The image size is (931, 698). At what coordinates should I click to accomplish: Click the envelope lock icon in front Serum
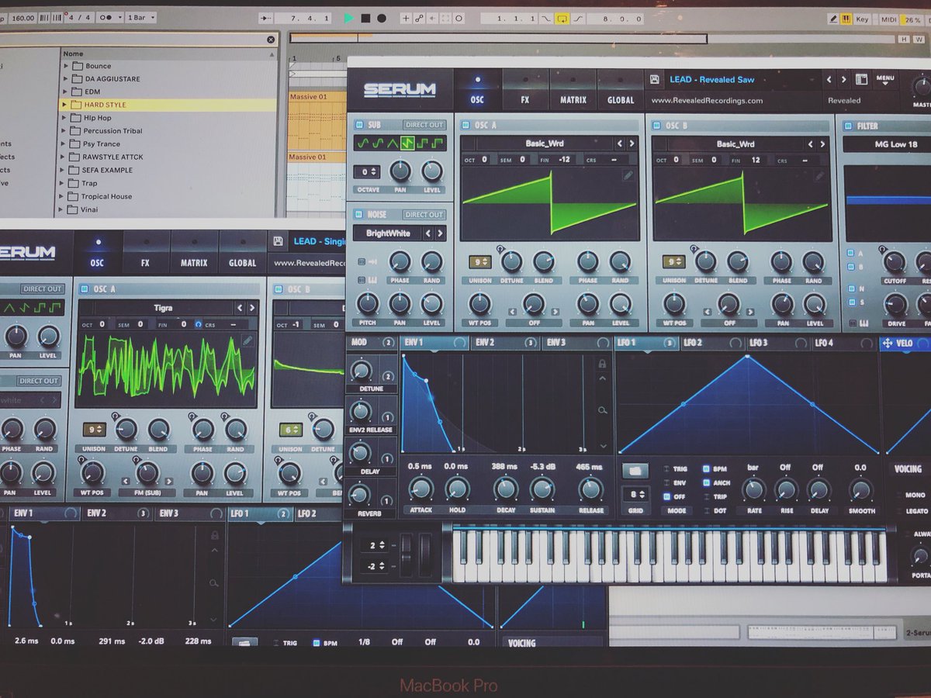(x=602, y=362)
